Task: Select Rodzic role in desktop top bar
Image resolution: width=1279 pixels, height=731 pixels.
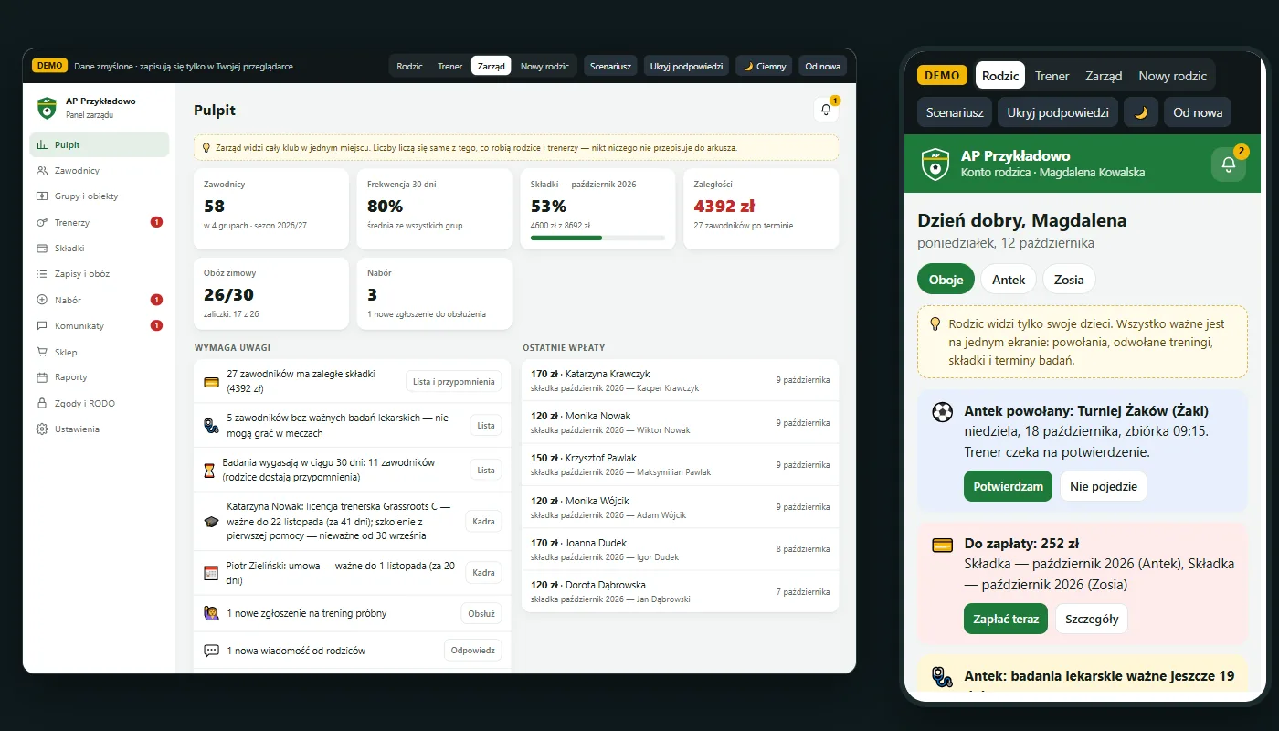Action: (x=409, y=67)
